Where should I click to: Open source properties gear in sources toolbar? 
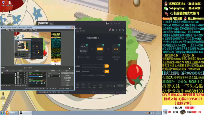click(x=20, y=86)
